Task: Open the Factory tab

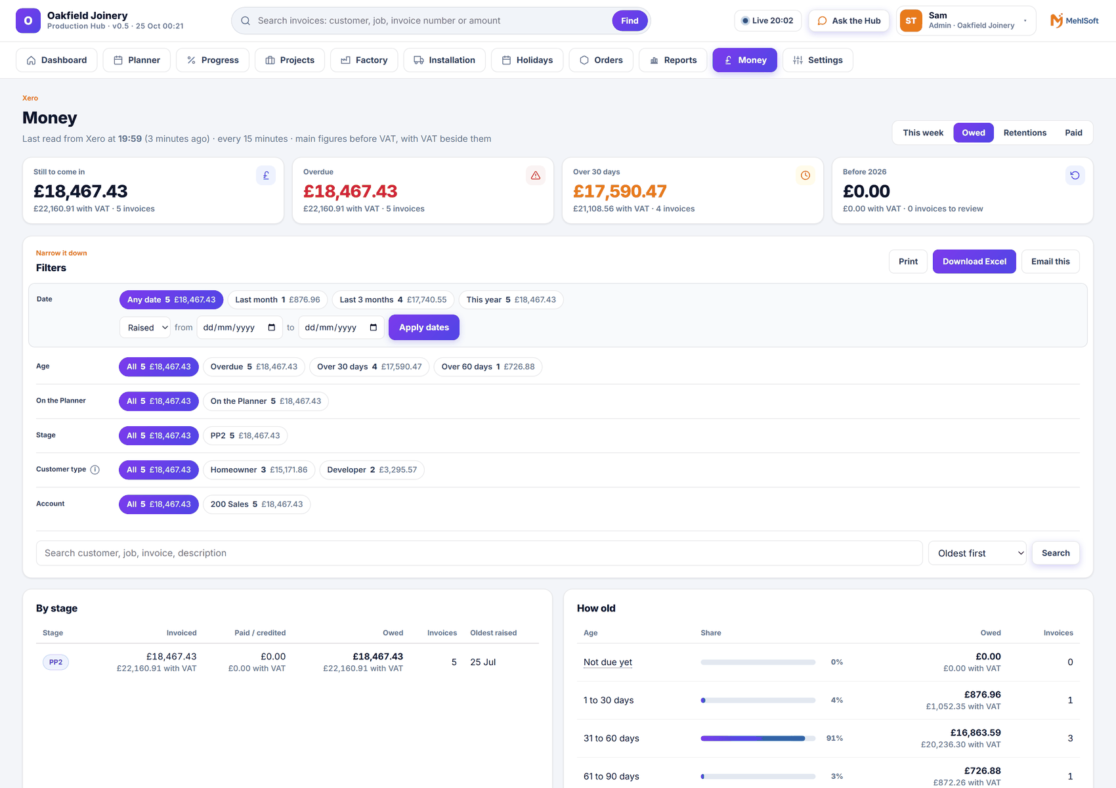Action: (364, 60)
